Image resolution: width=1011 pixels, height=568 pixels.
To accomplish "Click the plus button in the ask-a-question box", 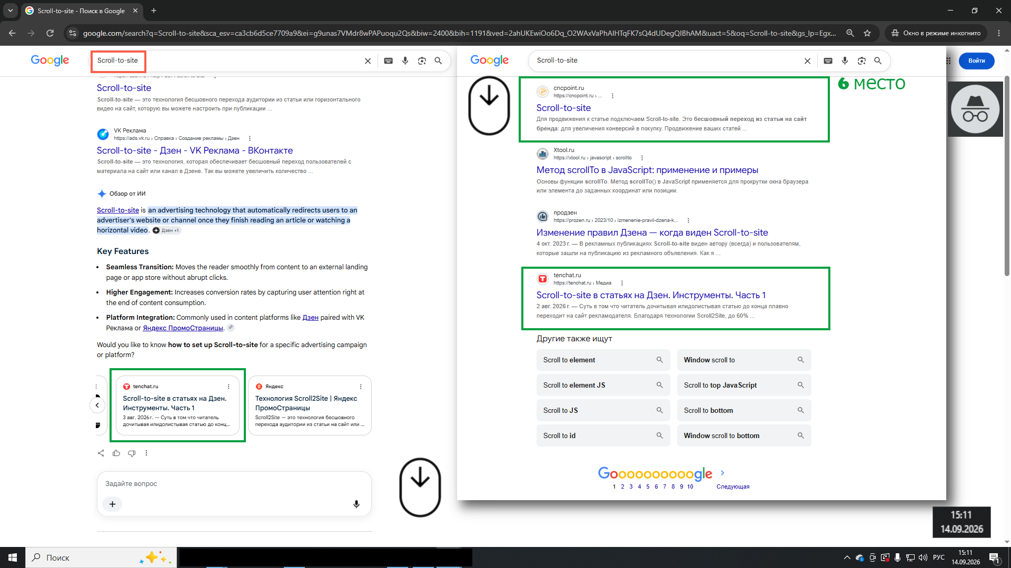I will [x=112, y=504].
